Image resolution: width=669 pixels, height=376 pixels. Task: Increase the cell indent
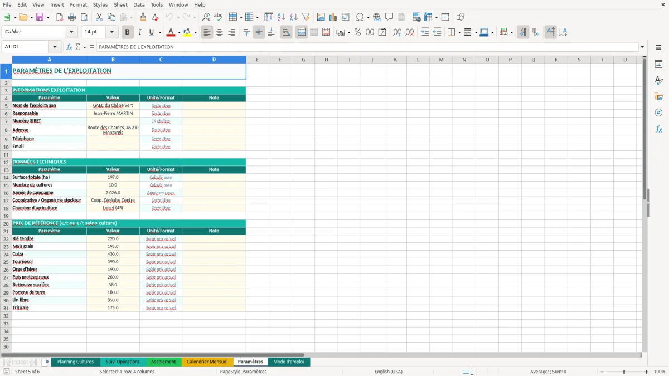pyautogui.click(x=425, y=32)
